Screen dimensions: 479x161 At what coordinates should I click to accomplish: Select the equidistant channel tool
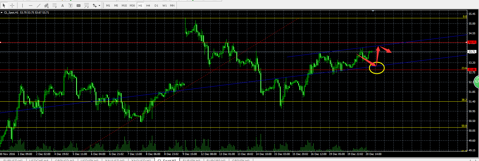pyautogui.click(x=47, y=5)
